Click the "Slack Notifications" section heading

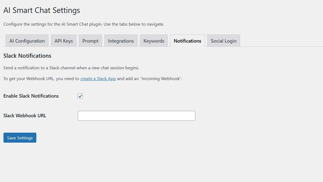click(27, 56)
